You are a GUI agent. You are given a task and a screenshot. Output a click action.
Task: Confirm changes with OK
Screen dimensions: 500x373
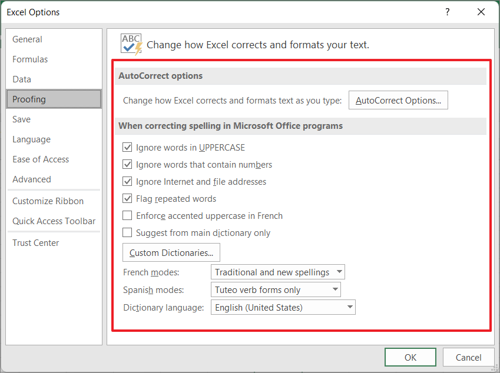[410, 357]
